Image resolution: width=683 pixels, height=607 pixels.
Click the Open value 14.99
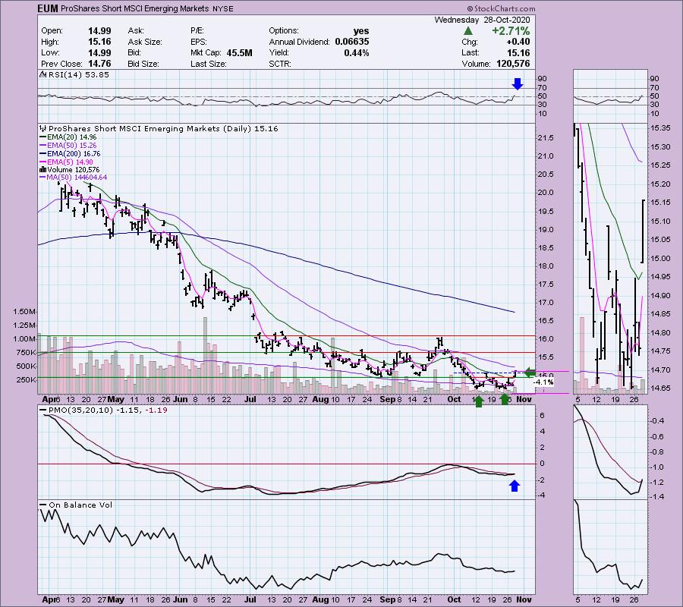[x=99, y=31]
